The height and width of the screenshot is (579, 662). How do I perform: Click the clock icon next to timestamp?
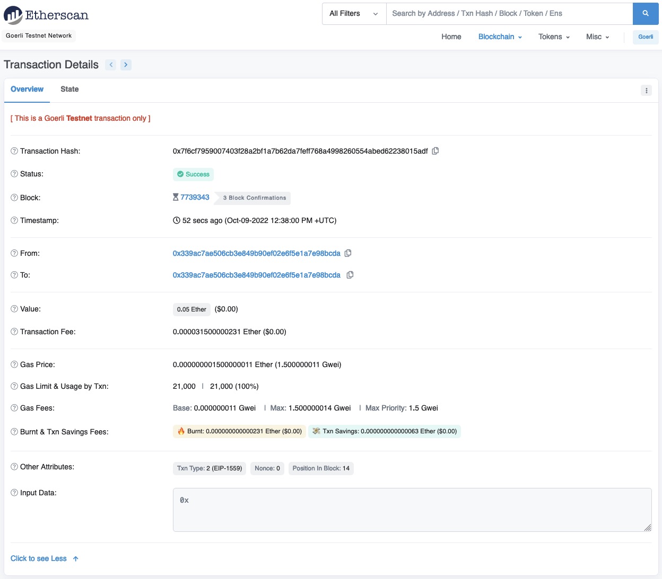tap(177, 220)
